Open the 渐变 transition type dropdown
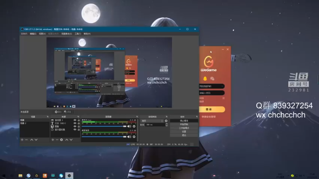This screenshot has width=319, height=179. 152,121
